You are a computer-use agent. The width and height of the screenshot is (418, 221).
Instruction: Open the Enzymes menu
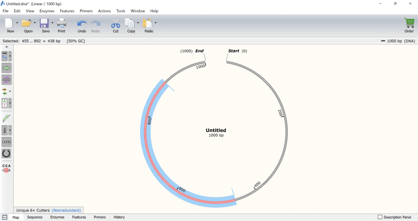[47, 11]
